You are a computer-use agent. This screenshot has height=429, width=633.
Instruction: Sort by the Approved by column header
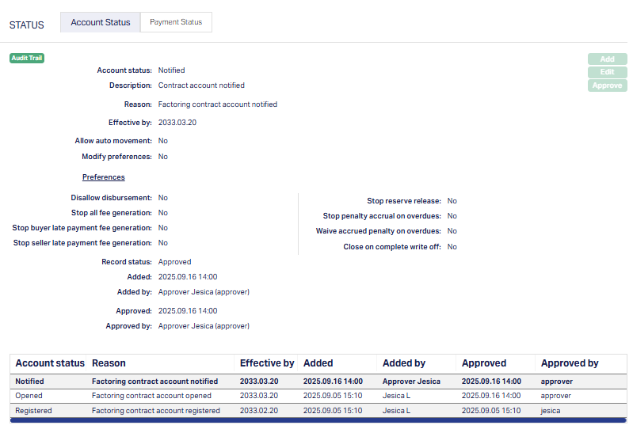[570, 363]
